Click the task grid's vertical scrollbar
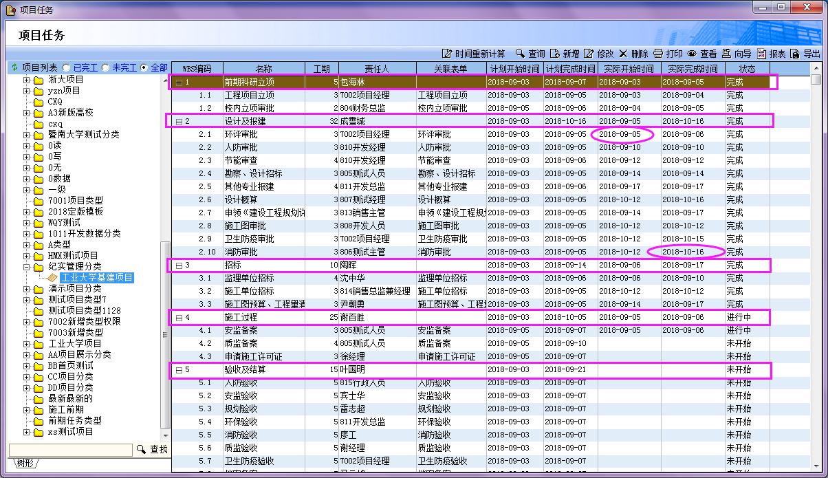The image size is (828, 478). (816, 275)
